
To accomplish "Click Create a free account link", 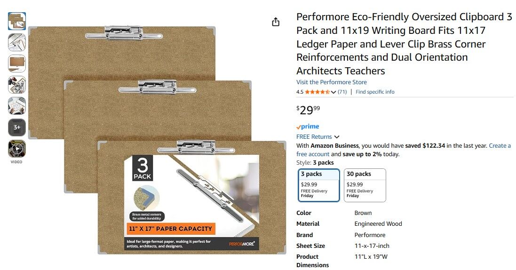I will (x=404, y=150).
